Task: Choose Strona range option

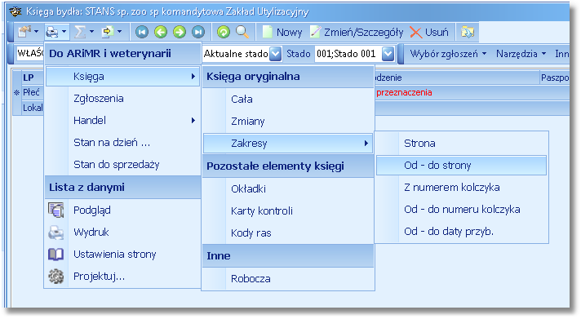Action: click(x=461, y=144)
